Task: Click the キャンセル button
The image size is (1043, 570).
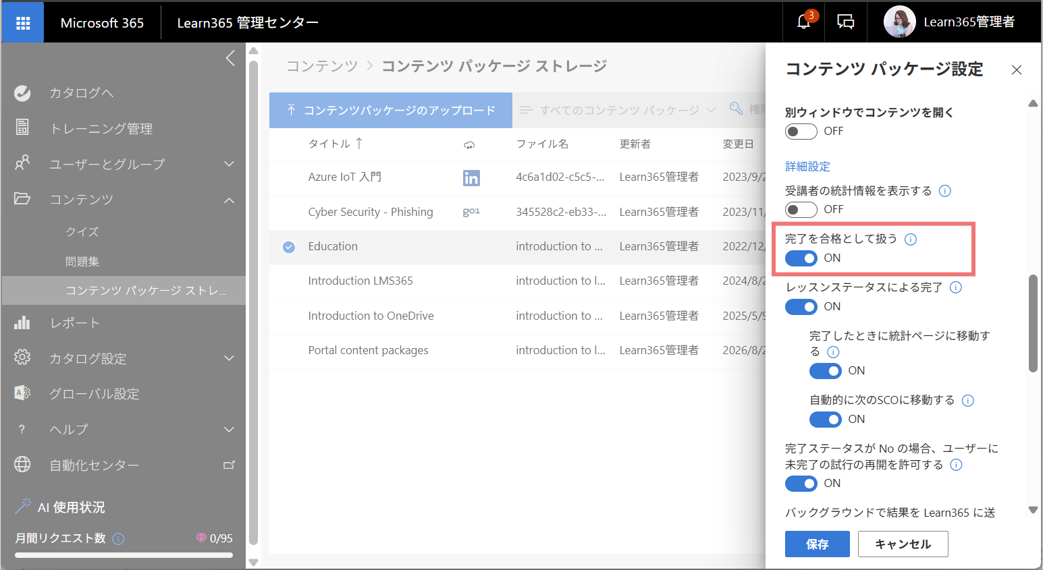Action: 903,544
